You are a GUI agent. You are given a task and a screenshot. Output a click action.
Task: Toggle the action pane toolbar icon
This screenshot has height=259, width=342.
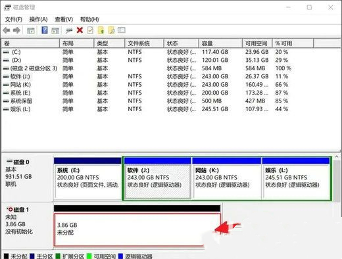(x=55, y=30)
